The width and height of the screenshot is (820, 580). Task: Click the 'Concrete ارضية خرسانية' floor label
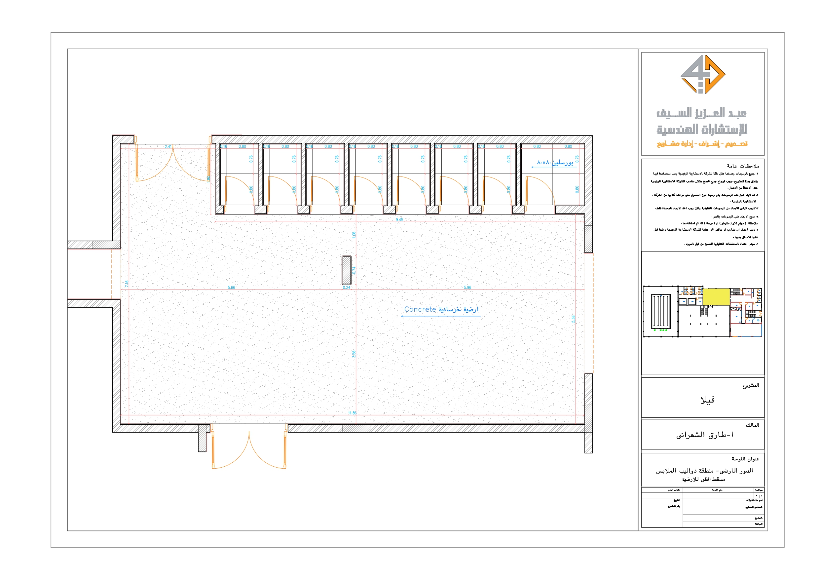pos(441,309)
